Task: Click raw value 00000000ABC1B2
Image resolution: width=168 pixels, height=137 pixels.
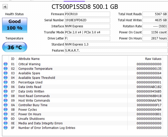Action: point(149,87)
